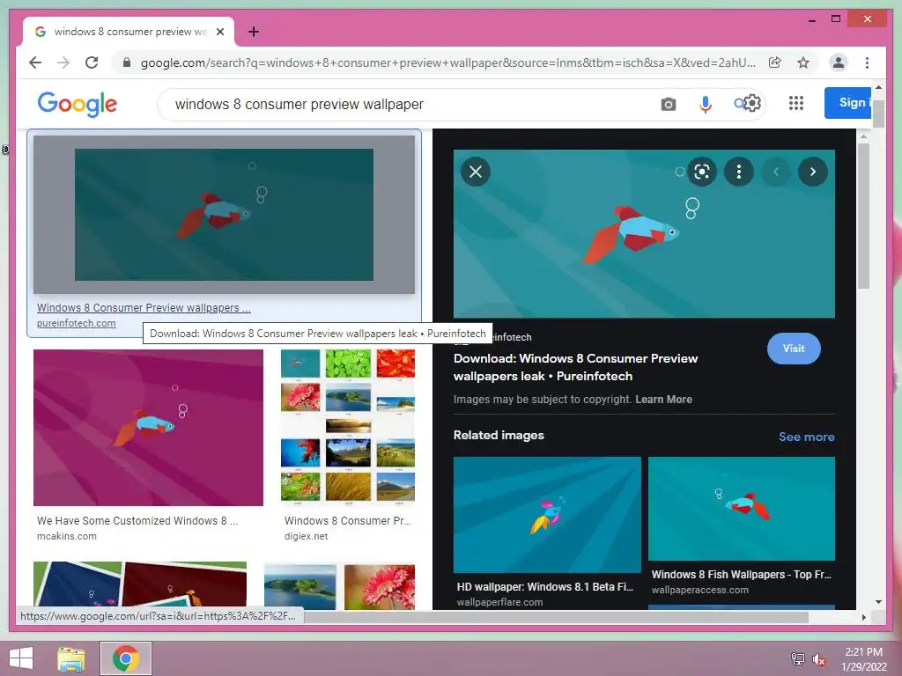Open the taskbar clock showing 2:21 PM
Image resolution: width=902 pixels, height=676 pixels.
click(x=863, y=659)
